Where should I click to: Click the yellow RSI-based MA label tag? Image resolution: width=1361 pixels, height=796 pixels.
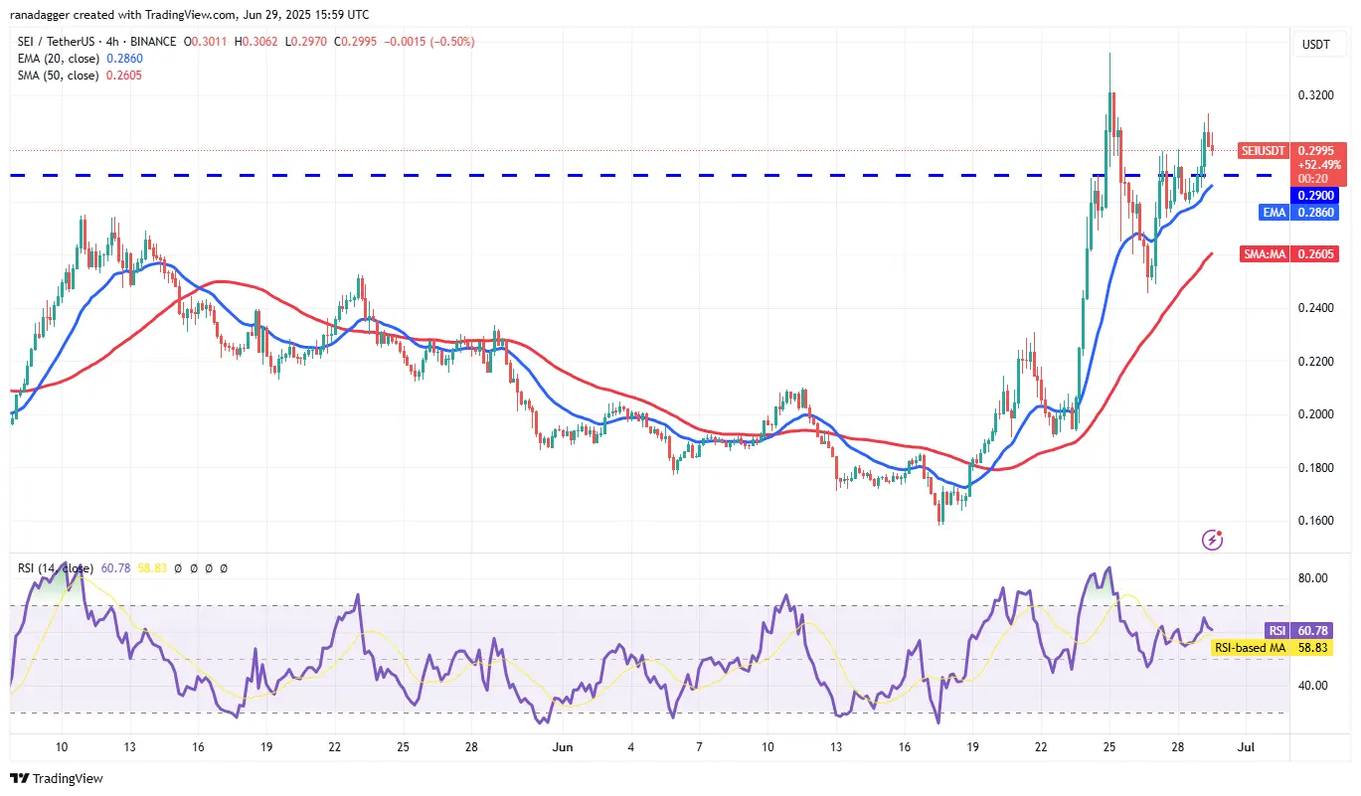click(x=1250, y=648)
